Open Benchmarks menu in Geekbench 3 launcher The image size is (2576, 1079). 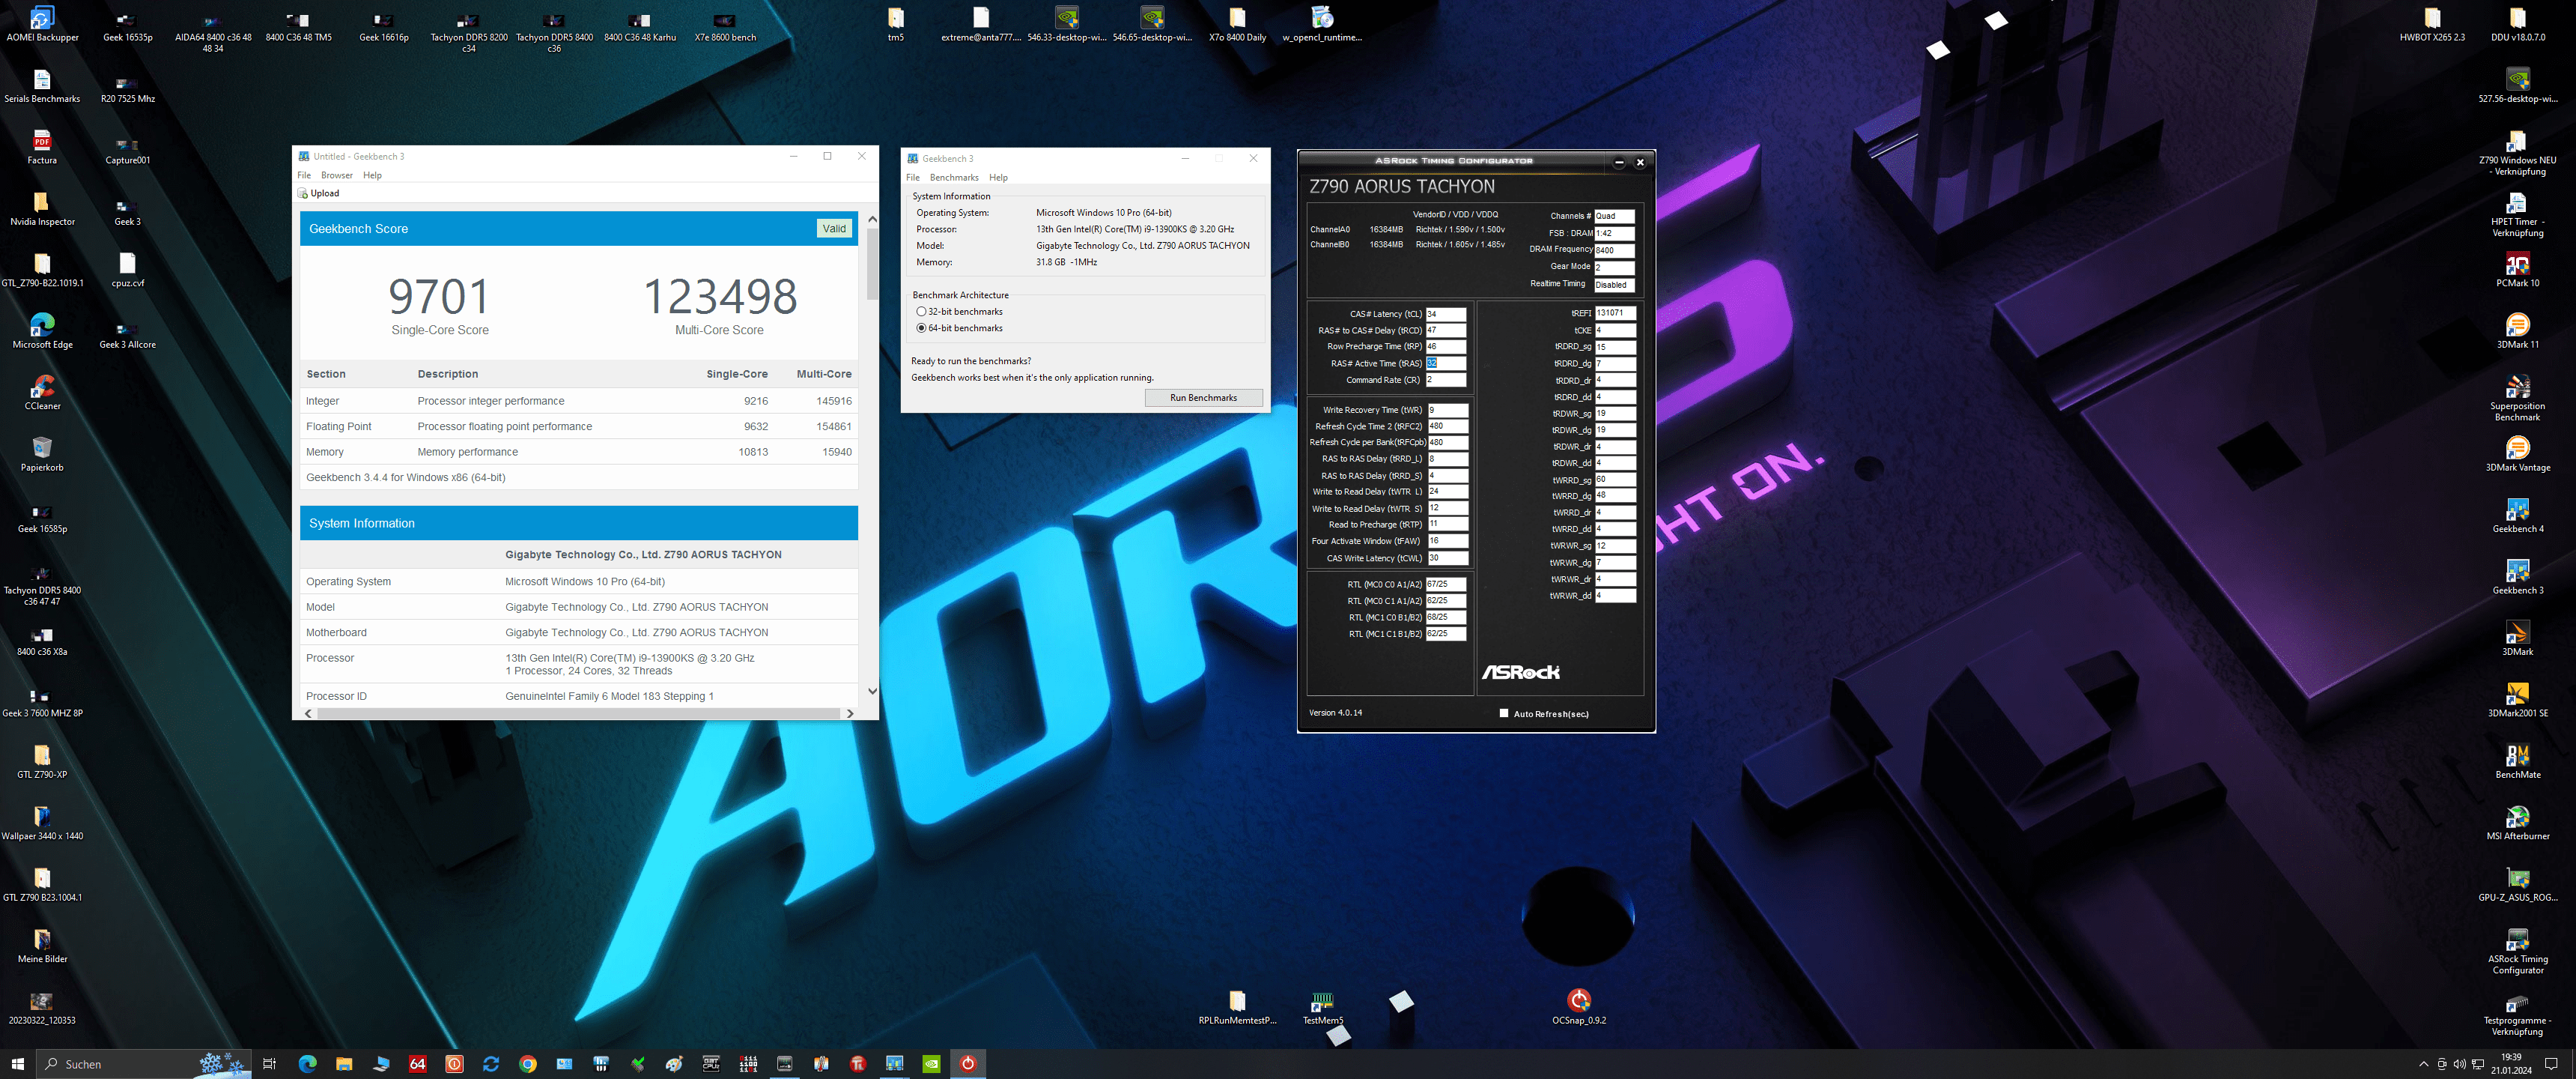click(954, 177)
